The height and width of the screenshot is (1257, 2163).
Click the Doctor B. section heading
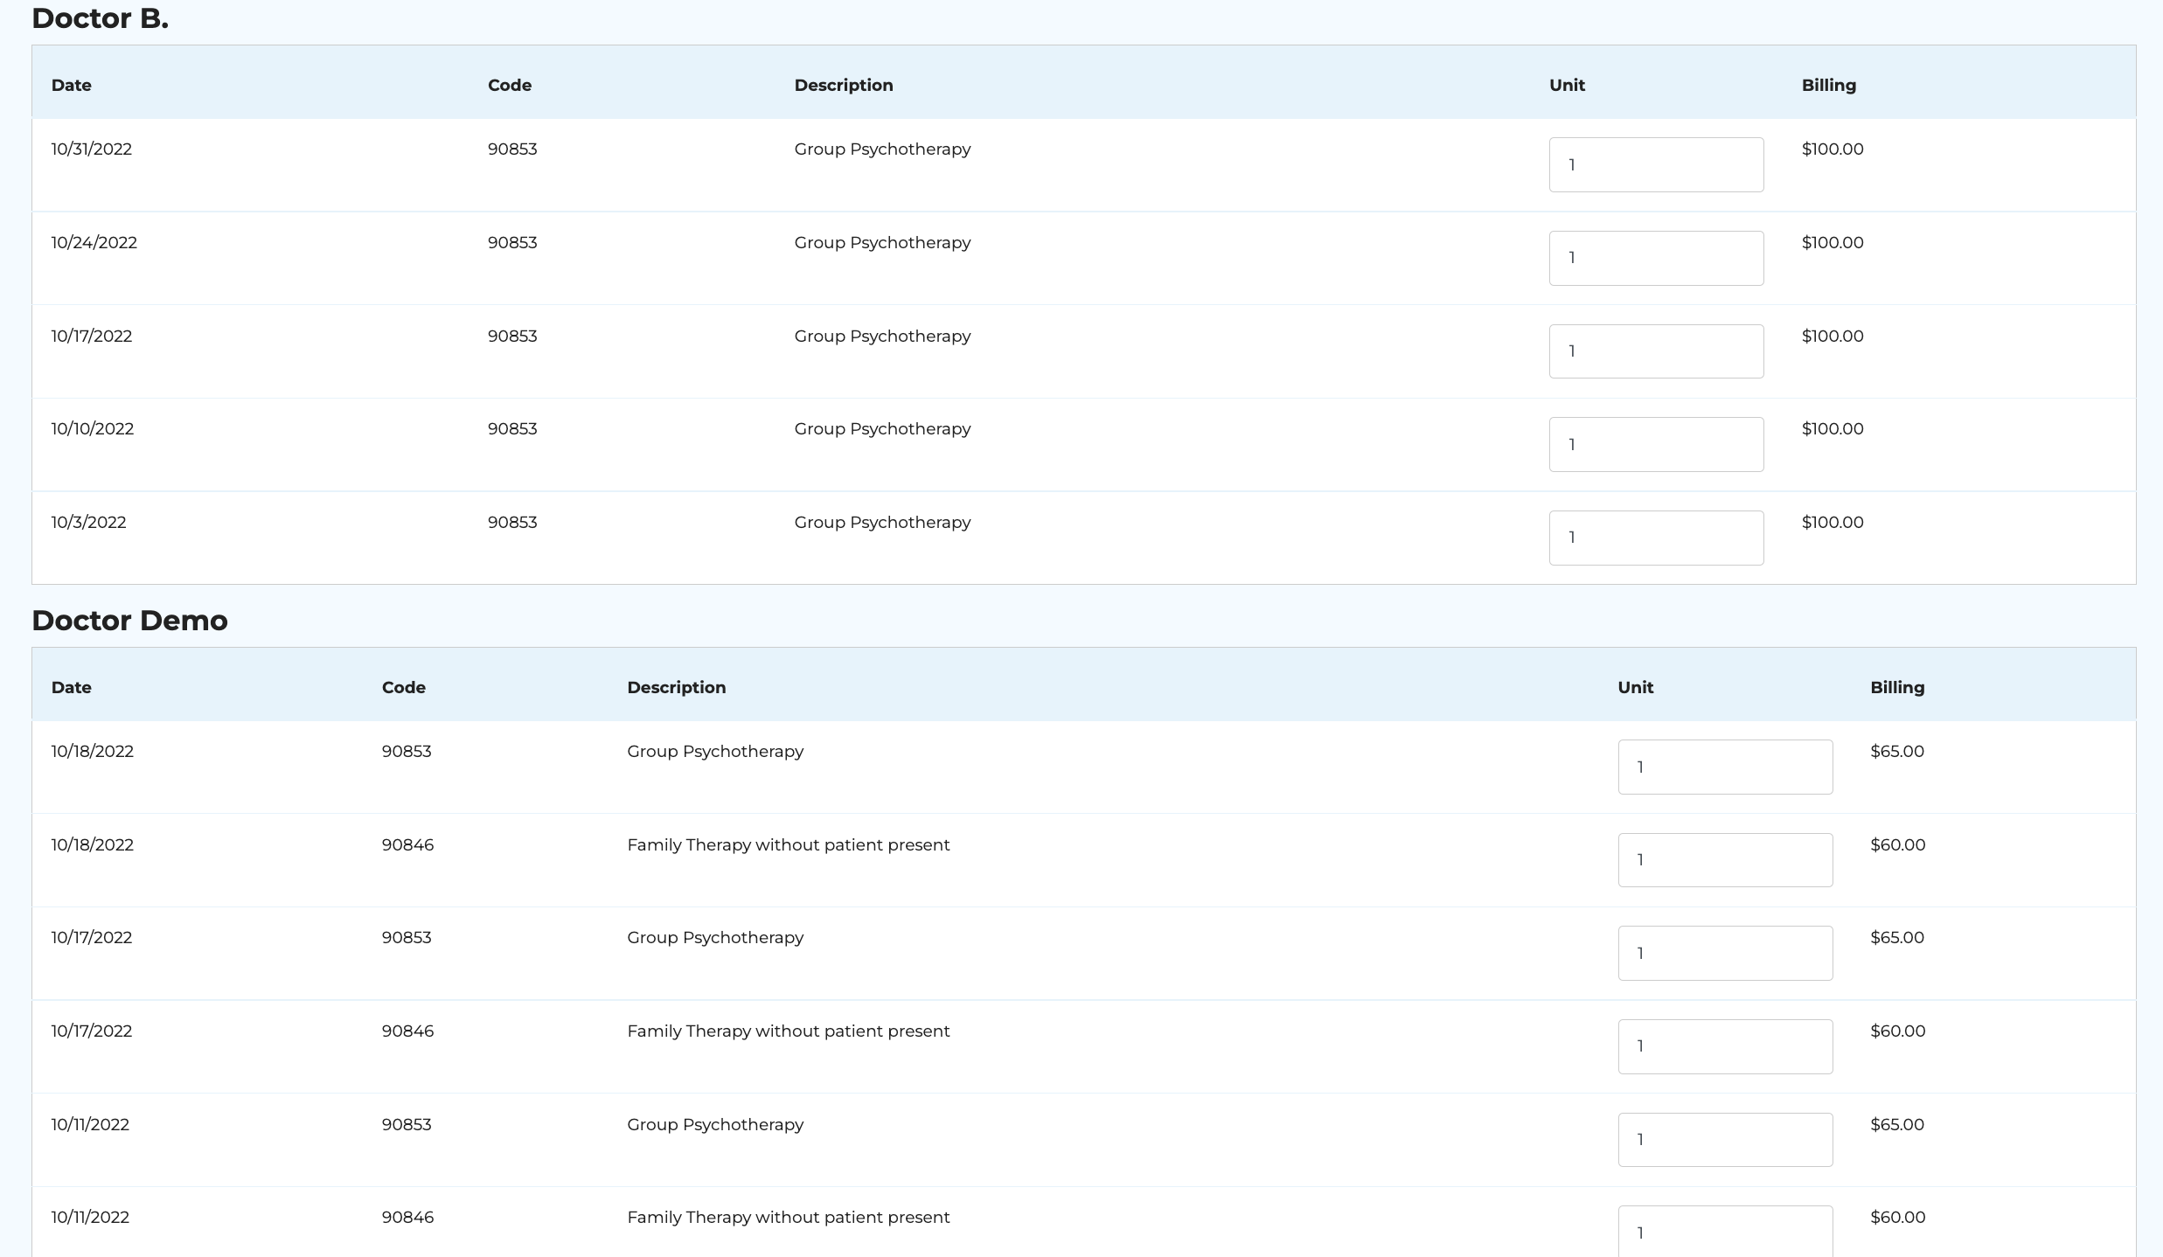100,18
